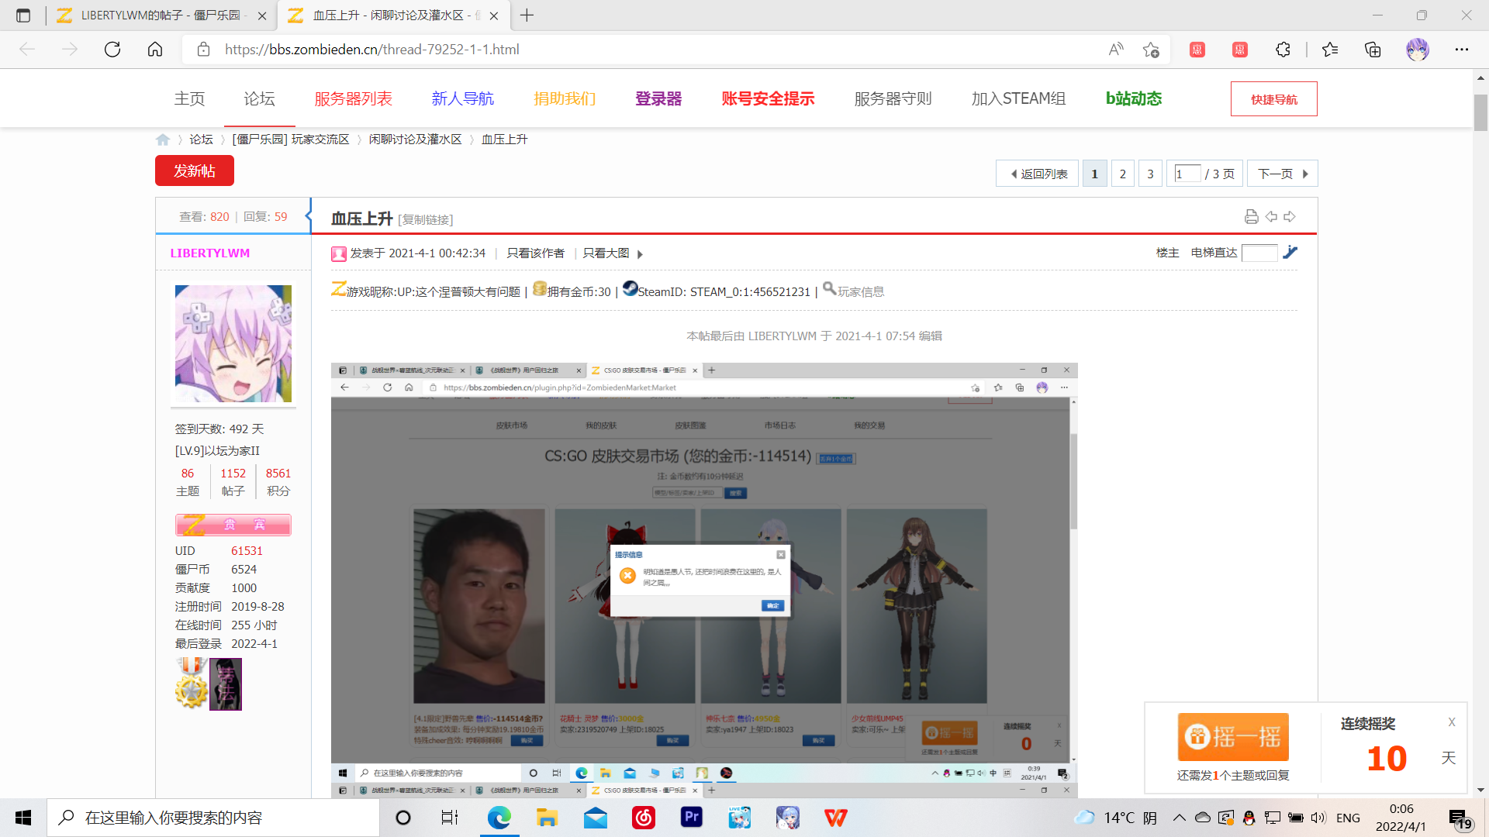
Task: Show hidden system tray icons
Action: point(1180,818)
